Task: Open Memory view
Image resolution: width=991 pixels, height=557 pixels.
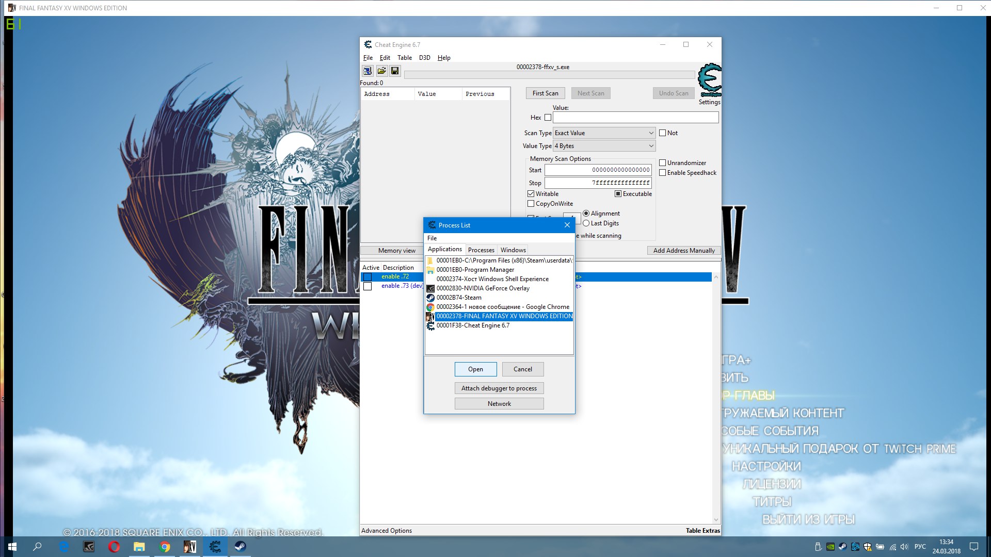Action: tap(396, 251)
